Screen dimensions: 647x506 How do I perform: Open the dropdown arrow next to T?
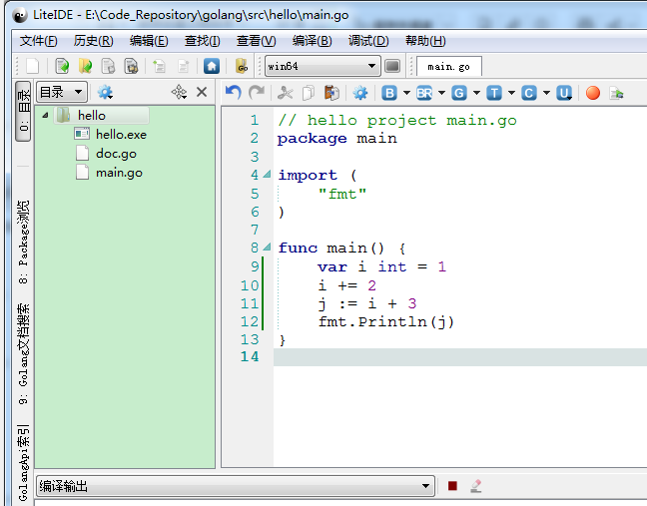pos(511,93)
